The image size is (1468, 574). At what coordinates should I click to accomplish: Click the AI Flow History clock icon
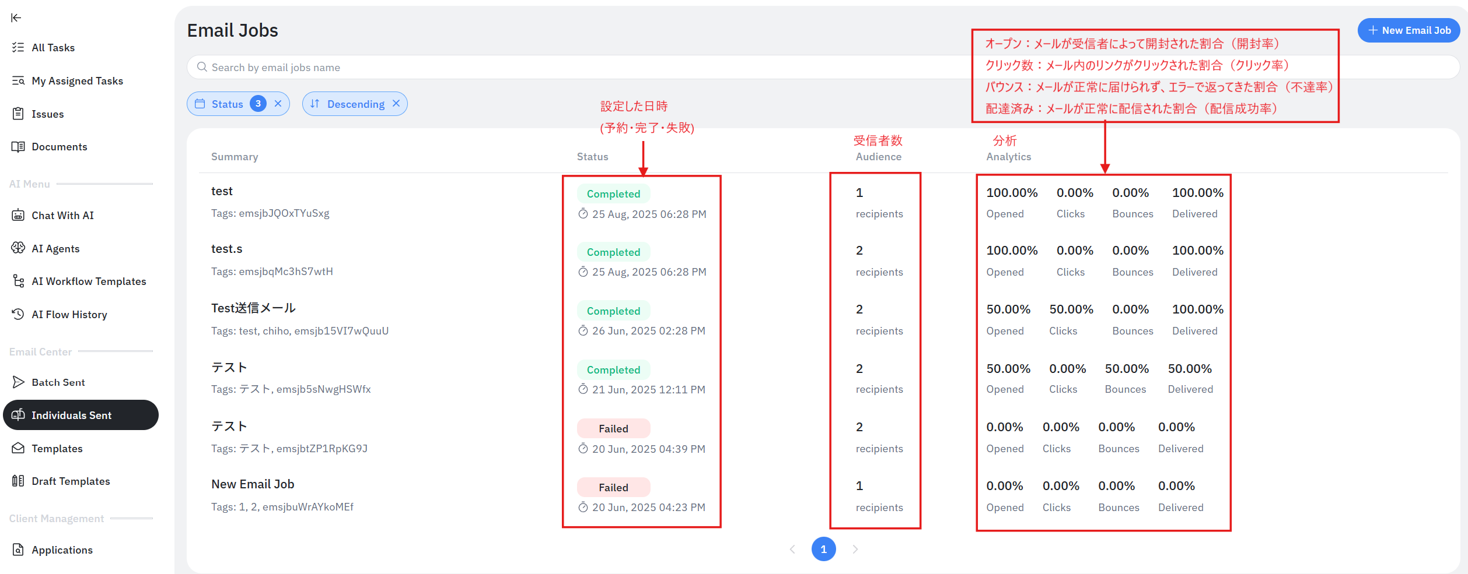18,314
